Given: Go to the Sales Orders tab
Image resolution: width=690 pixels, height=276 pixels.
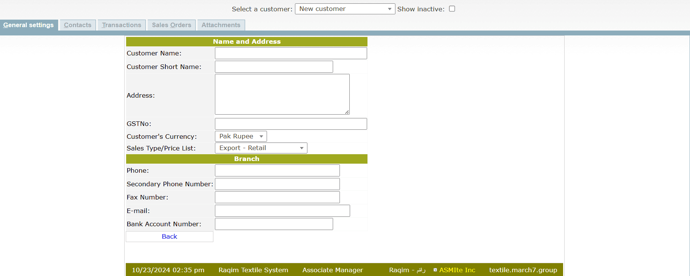Looking at the screenshot, I should [x=171, y=25].
